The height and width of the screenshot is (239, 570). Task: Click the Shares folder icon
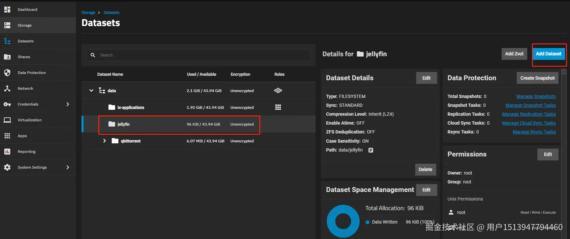tap(7, 57)
